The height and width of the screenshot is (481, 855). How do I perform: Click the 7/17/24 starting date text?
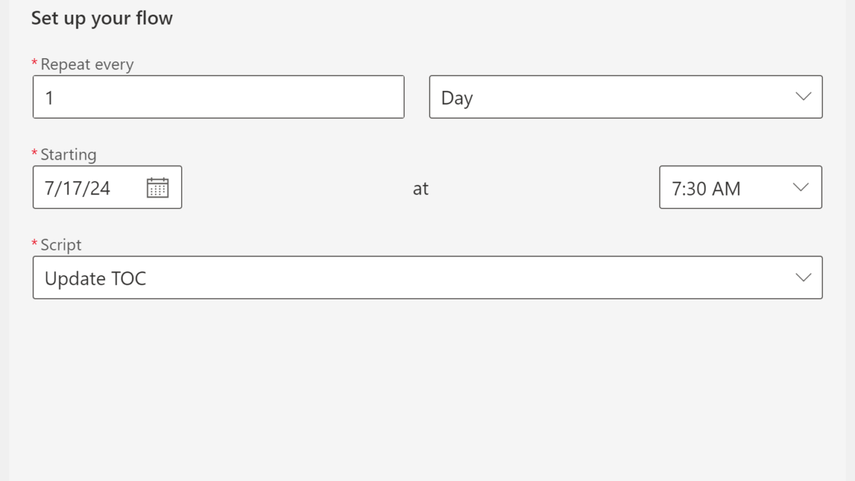coord(77,188)
